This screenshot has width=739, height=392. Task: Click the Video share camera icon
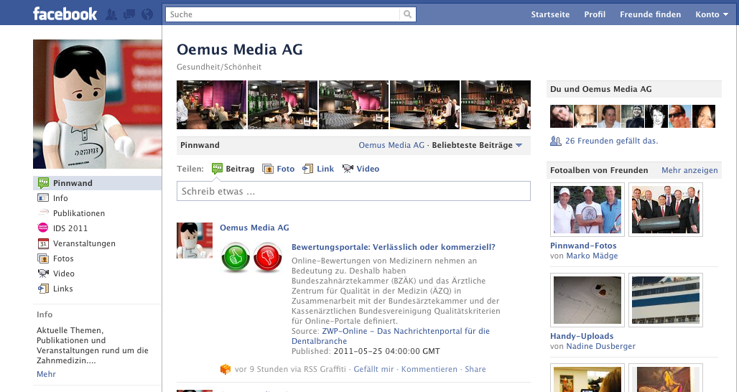pyautogui.click(x=348, y=169)
